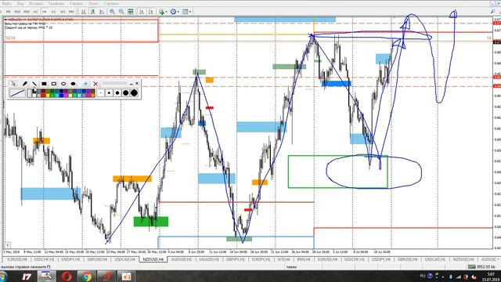Open the Windows Start menu
This screenshot has height=282, width=501.
(3, 277)
